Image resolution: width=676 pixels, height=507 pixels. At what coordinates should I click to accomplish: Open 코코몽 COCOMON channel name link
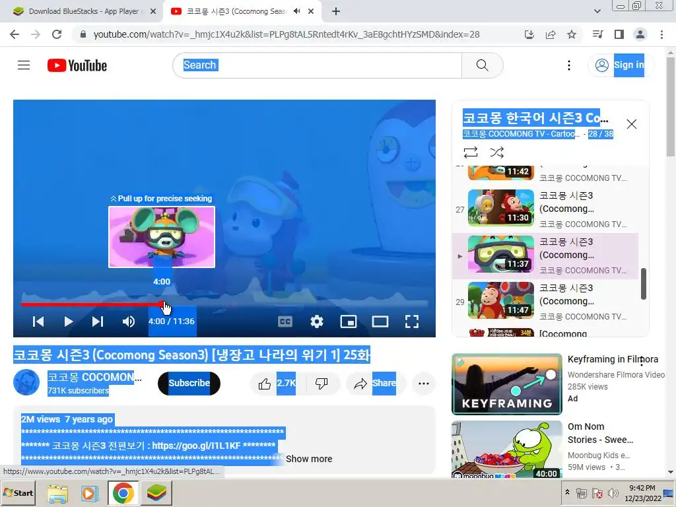point(94,377)
